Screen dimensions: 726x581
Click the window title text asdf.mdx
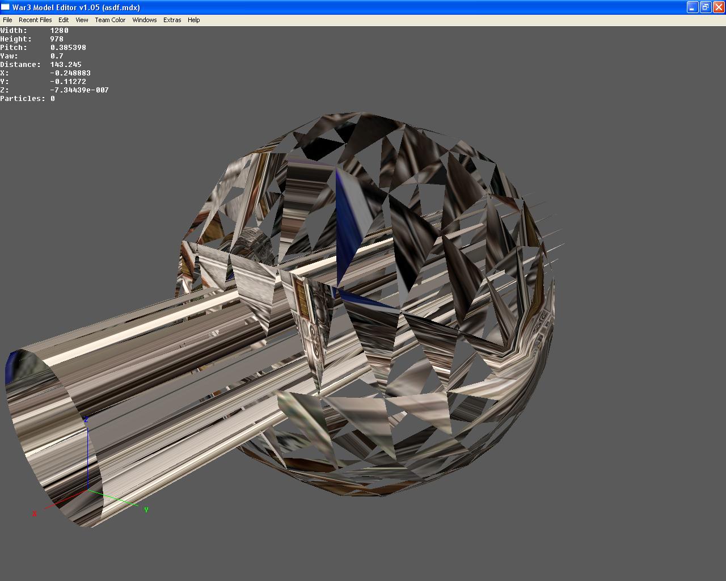[121, 7]
